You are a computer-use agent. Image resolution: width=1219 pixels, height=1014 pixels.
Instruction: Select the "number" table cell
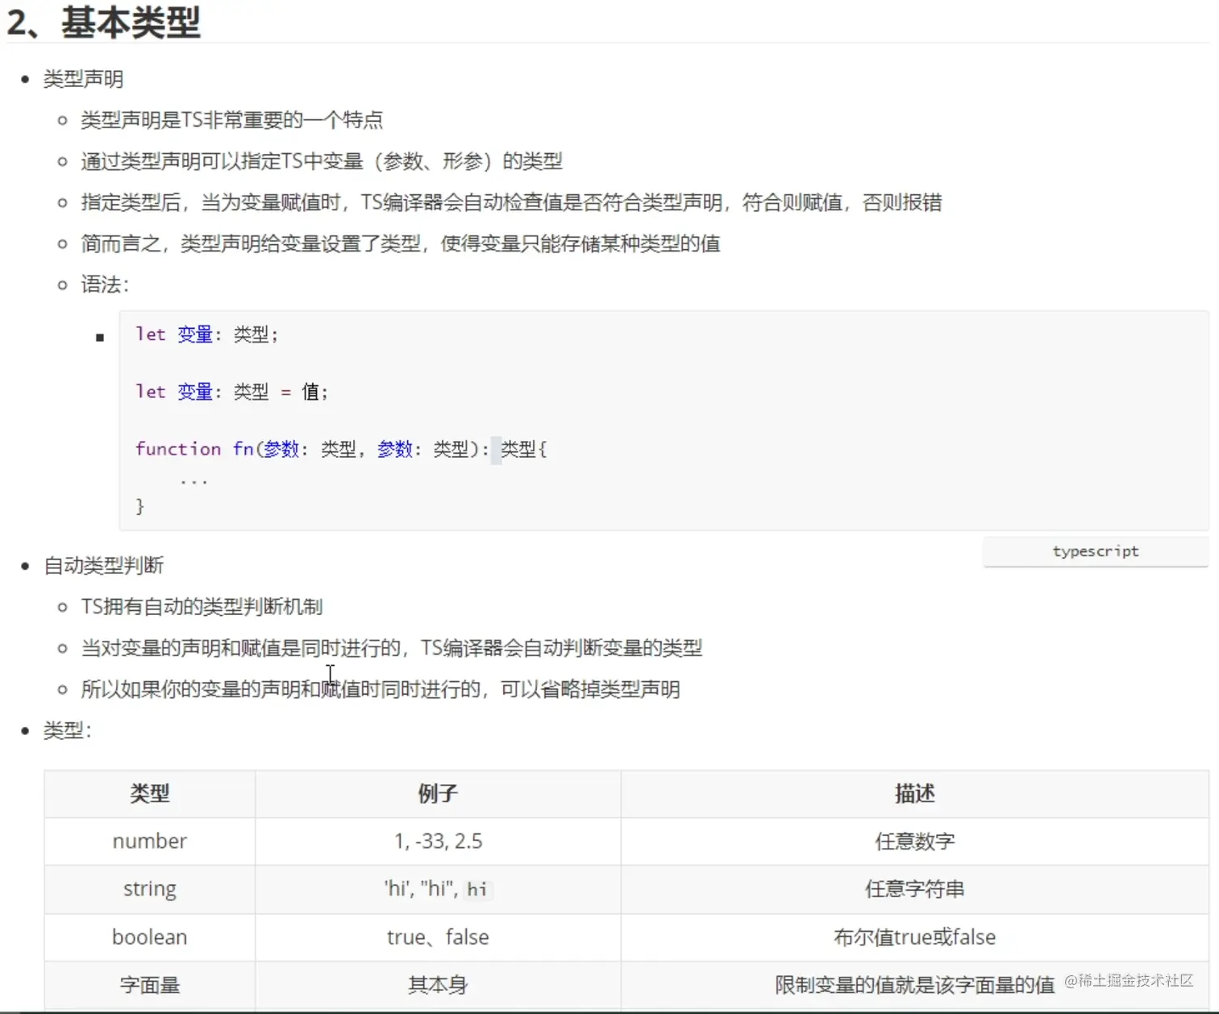tap(150, 842)
